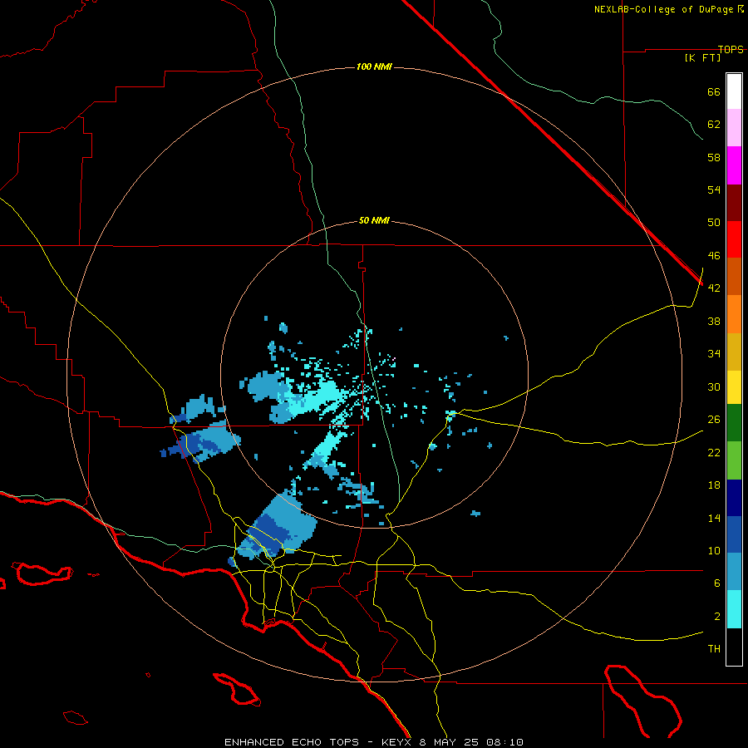Click the legend value 62
The width and height of the screenshot is (748, 748).
(714, 125)
